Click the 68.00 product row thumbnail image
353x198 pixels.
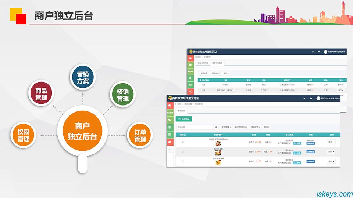[218, 143]
